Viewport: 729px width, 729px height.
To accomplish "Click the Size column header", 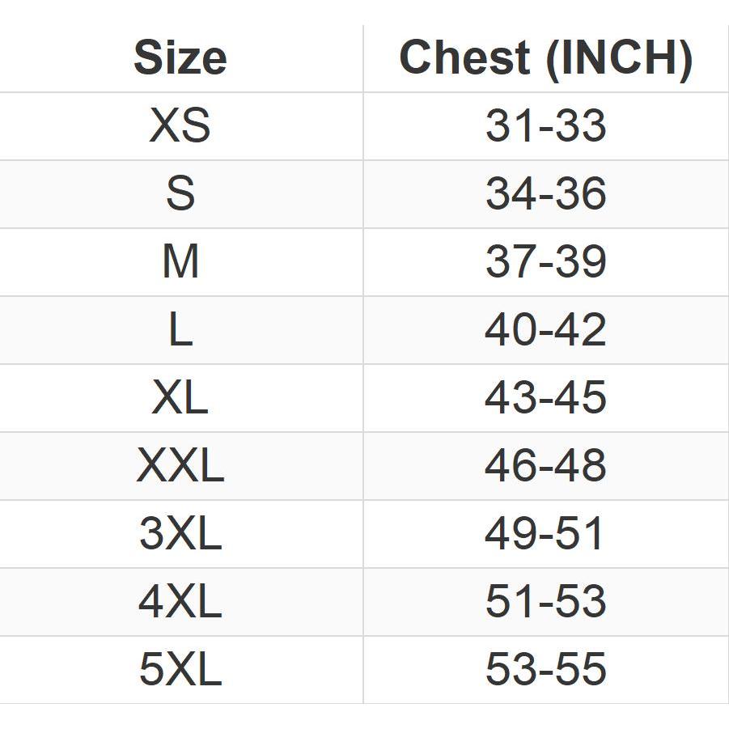I will [180, 58].
